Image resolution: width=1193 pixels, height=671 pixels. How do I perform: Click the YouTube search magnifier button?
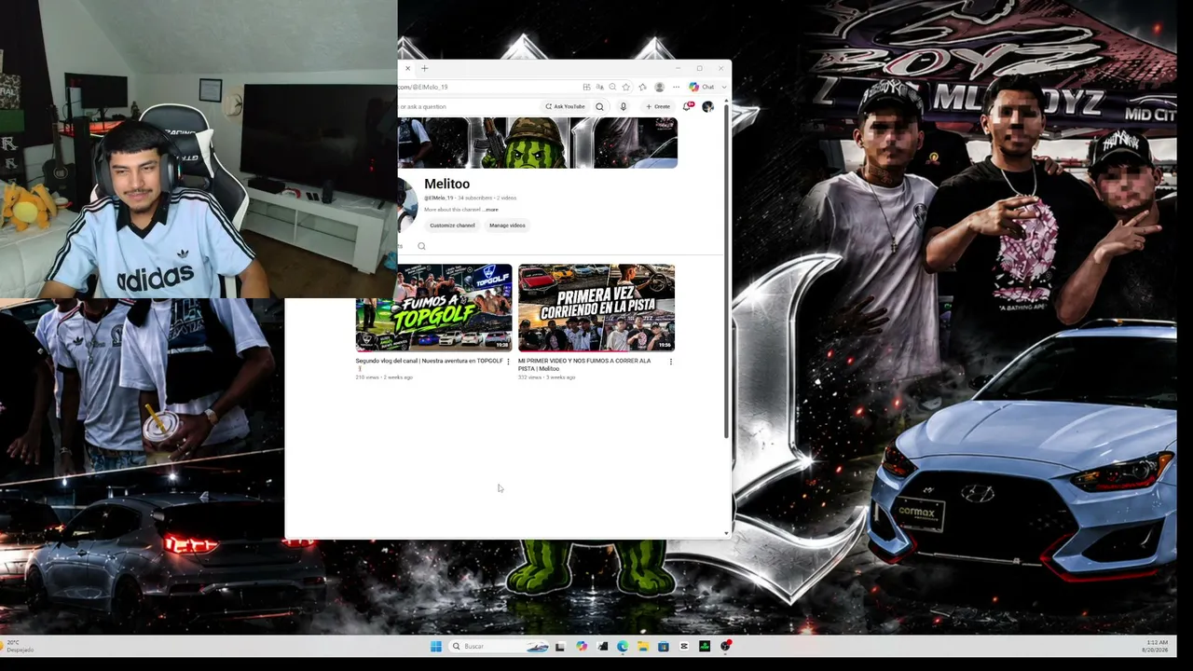tap(599, 106)
